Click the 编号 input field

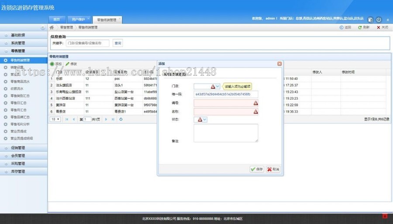(226, 103)
